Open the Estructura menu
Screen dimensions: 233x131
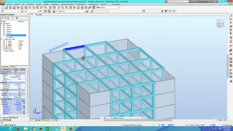coord(30,4)
